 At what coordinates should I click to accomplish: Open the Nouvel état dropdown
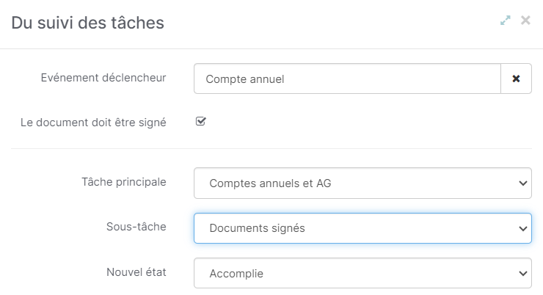(362, 273)
